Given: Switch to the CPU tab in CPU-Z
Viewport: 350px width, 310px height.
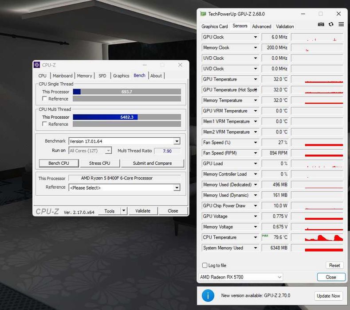Looking at the screenshot, I should pos(43,76).
